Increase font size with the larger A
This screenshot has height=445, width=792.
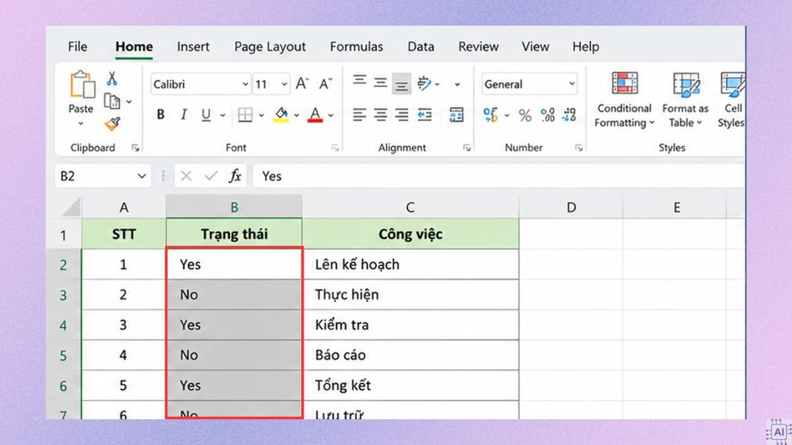(x=302, y=84)
